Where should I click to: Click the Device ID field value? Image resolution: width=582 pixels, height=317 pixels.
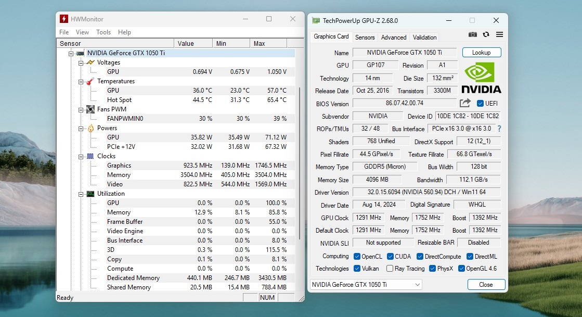pyautogui.click(x=468, y=116)
